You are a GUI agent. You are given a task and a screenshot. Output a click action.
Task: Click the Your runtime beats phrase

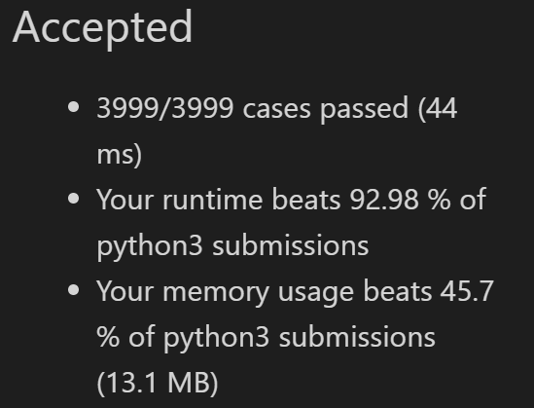tap(218, 200)
